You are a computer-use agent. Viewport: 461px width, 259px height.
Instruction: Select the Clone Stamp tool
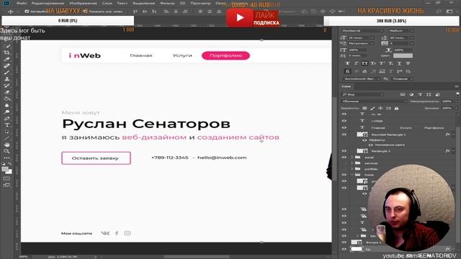point(6,79)
